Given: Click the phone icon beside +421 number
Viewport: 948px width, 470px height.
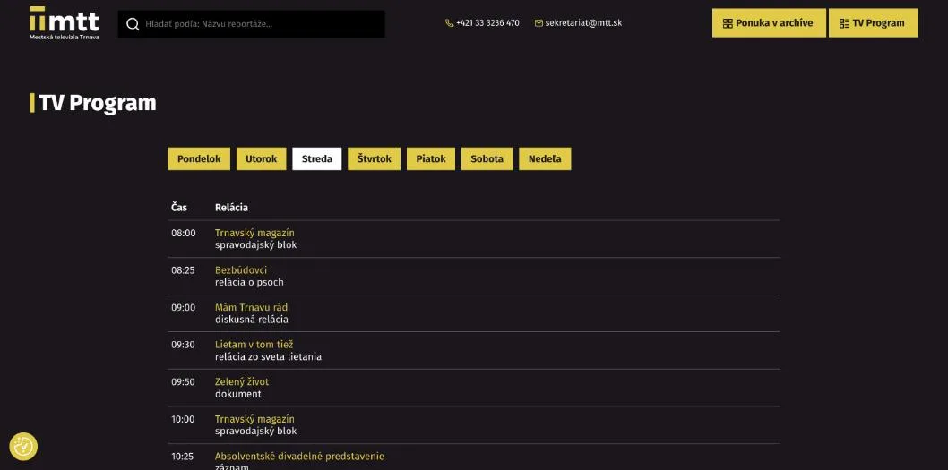Looking at the screenshot, I should point(449,23).
